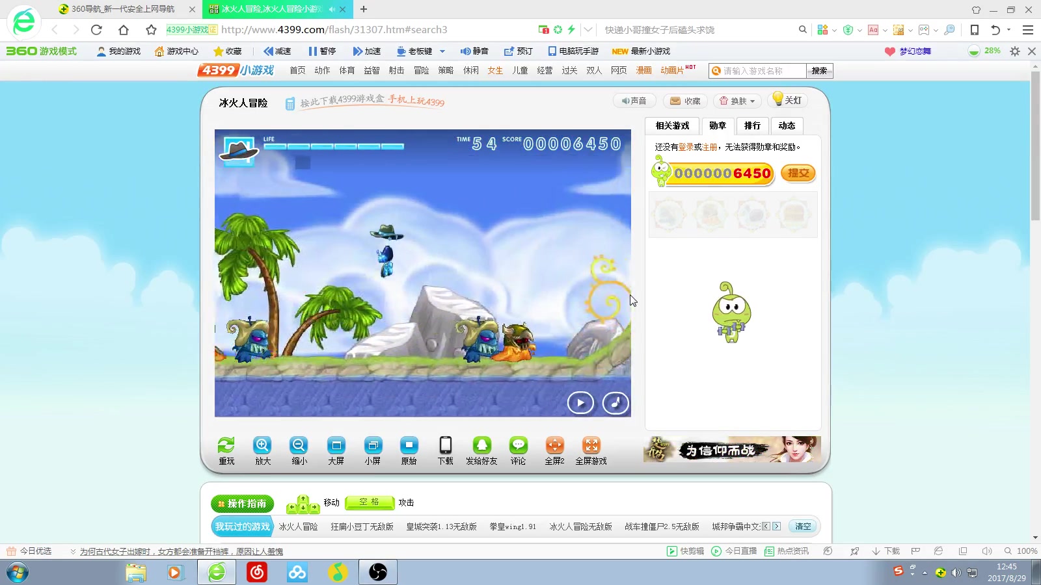Click the 暂停 pause toolbar button
The width and height of the screenshot is (1041, 585).
[322, 51]
